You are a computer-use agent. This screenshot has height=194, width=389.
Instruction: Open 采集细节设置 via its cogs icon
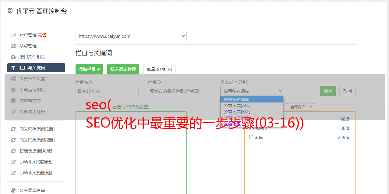point(13,79)
